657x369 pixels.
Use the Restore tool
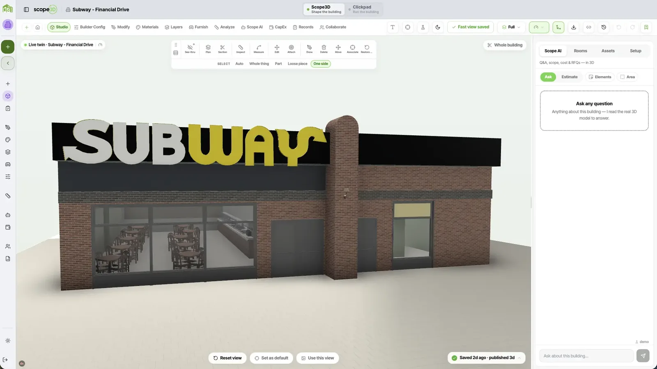(367, 49)
